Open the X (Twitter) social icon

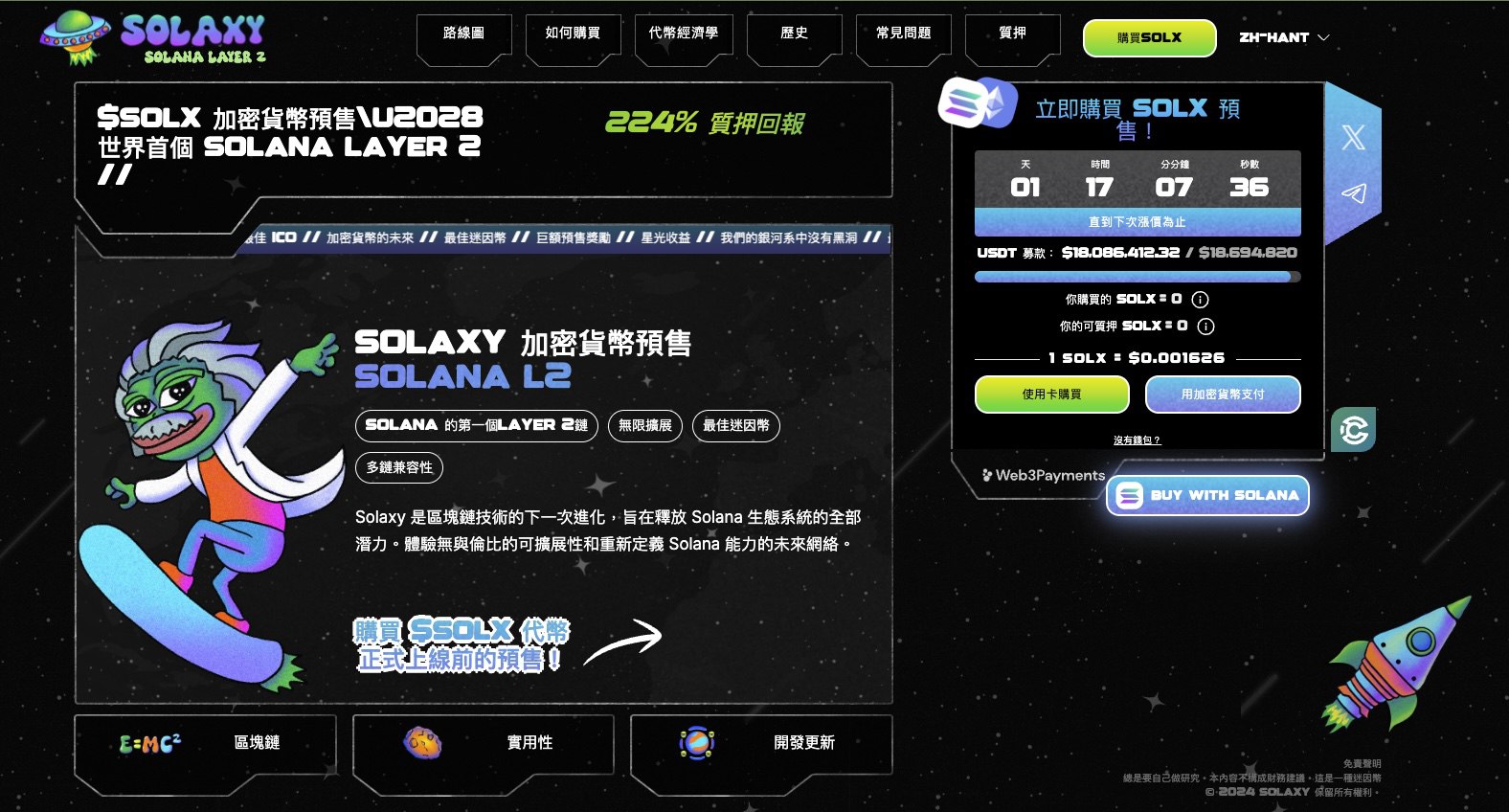1353,137
